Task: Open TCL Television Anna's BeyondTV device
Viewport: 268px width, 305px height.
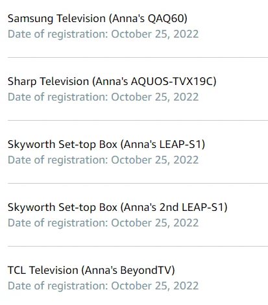Action: point(91,271)
